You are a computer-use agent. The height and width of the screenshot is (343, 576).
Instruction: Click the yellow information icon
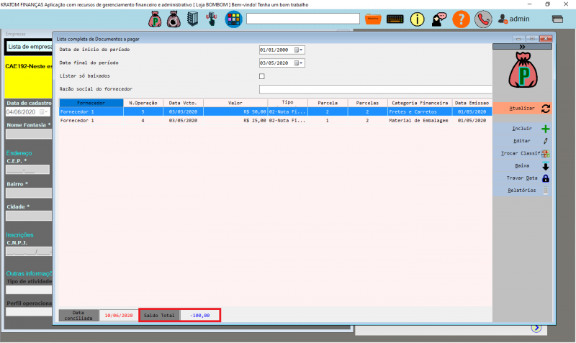[418, 19]
